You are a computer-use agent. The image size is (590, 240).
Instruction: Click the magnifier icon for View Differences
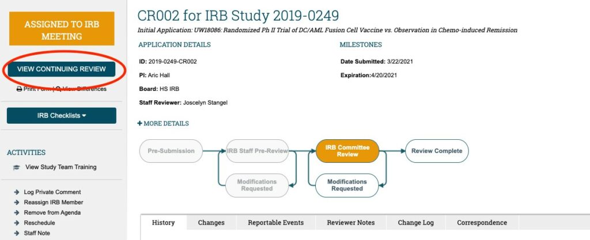click(58, 89)
